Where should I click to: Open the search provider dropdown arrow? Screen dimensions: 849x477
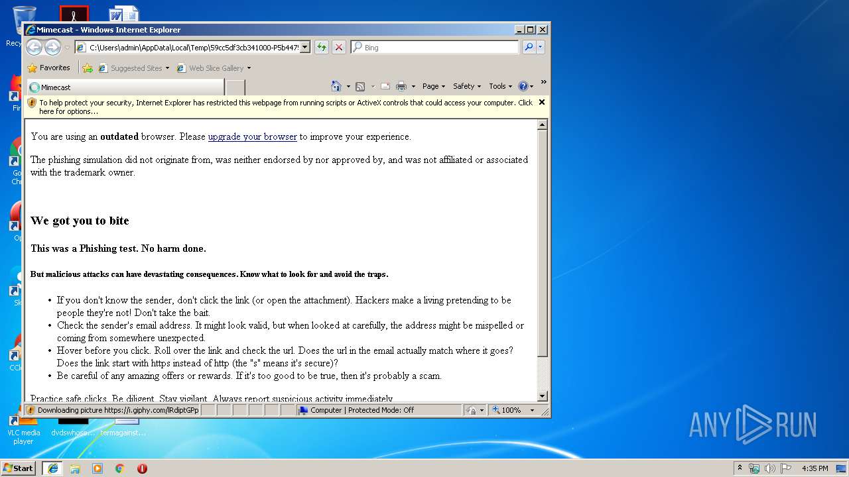541,47
